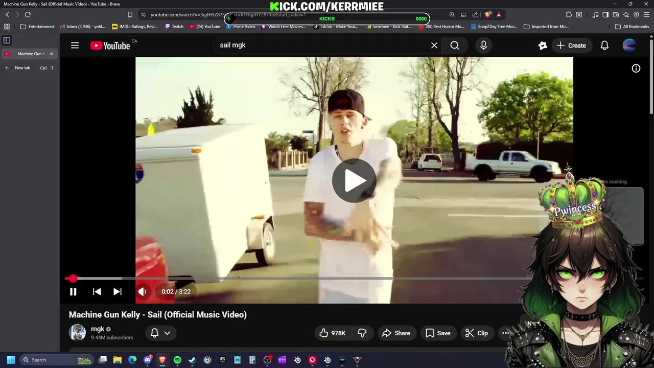Screen dimensions: 654x368
Task: Click the taskbar Search box
Action: (56, 360)
